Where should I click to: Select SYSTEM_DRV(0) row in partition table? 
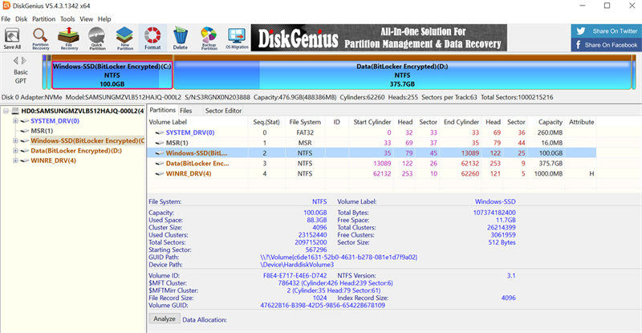[372, 132]
